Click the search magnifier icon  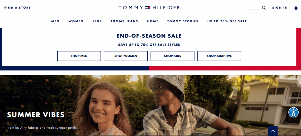[x=264, y=8]
